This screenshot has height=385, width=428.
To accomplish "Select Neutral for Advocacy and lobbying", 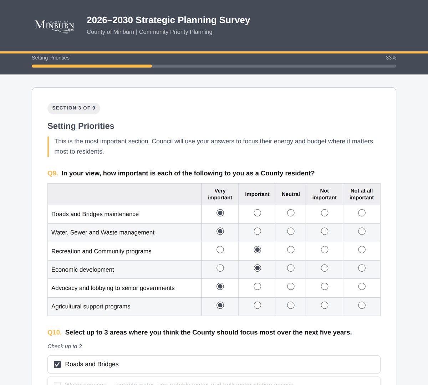I will pyautogui.click(x=291, y=287).
